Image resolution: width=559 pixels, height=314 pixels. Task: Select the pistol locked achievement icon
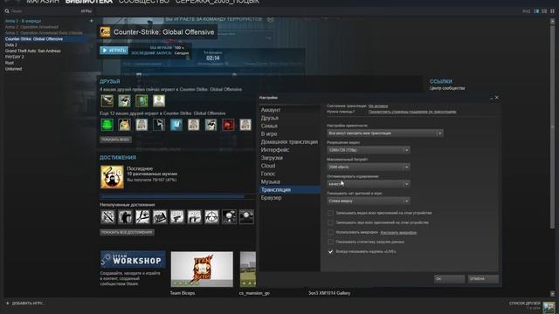(x=177, y=216)
